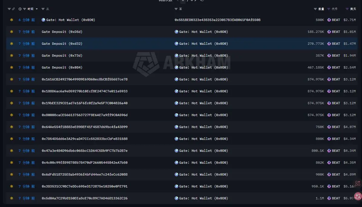Click chain icon in Gate Deposit (0xD5d) row

click(x=11, y=32)
